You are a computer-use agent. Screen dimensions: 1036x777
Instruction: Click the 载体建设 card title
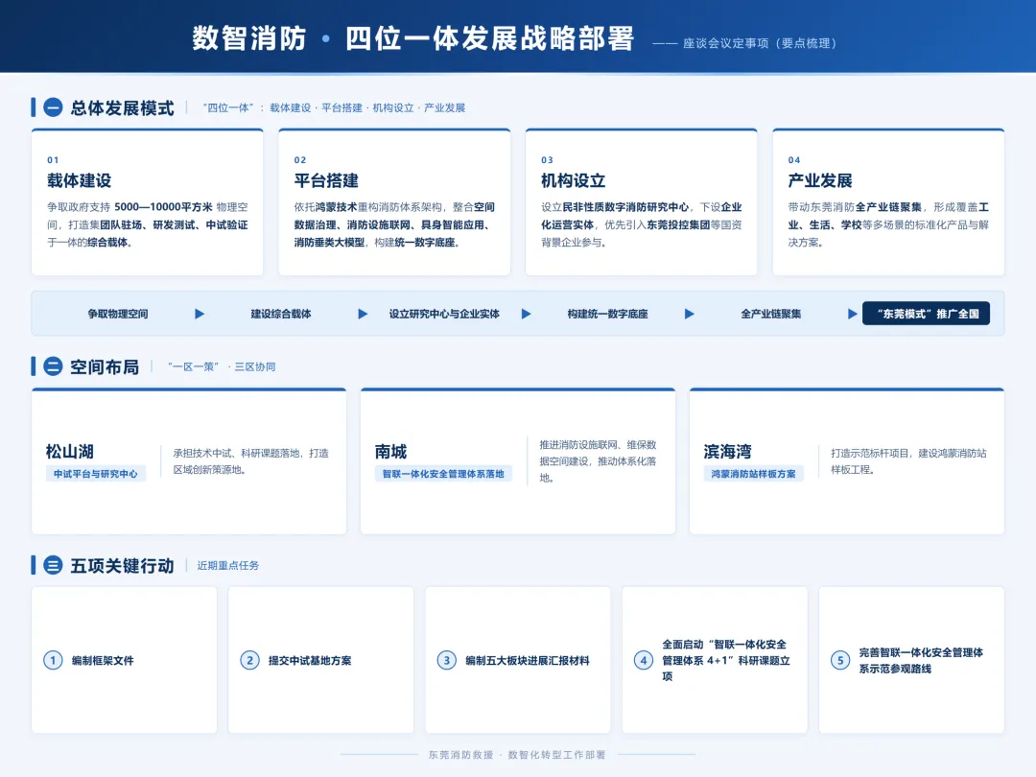(x=80, y=180)
